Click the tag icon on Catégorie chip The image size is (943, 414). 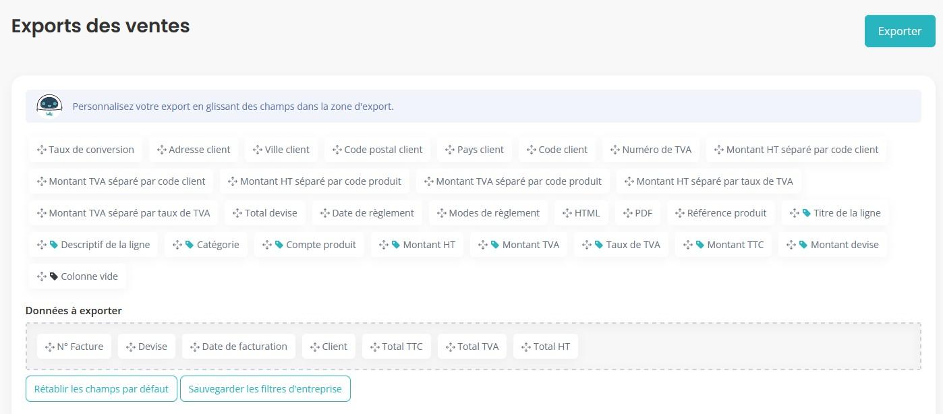(x=190, y=245)
